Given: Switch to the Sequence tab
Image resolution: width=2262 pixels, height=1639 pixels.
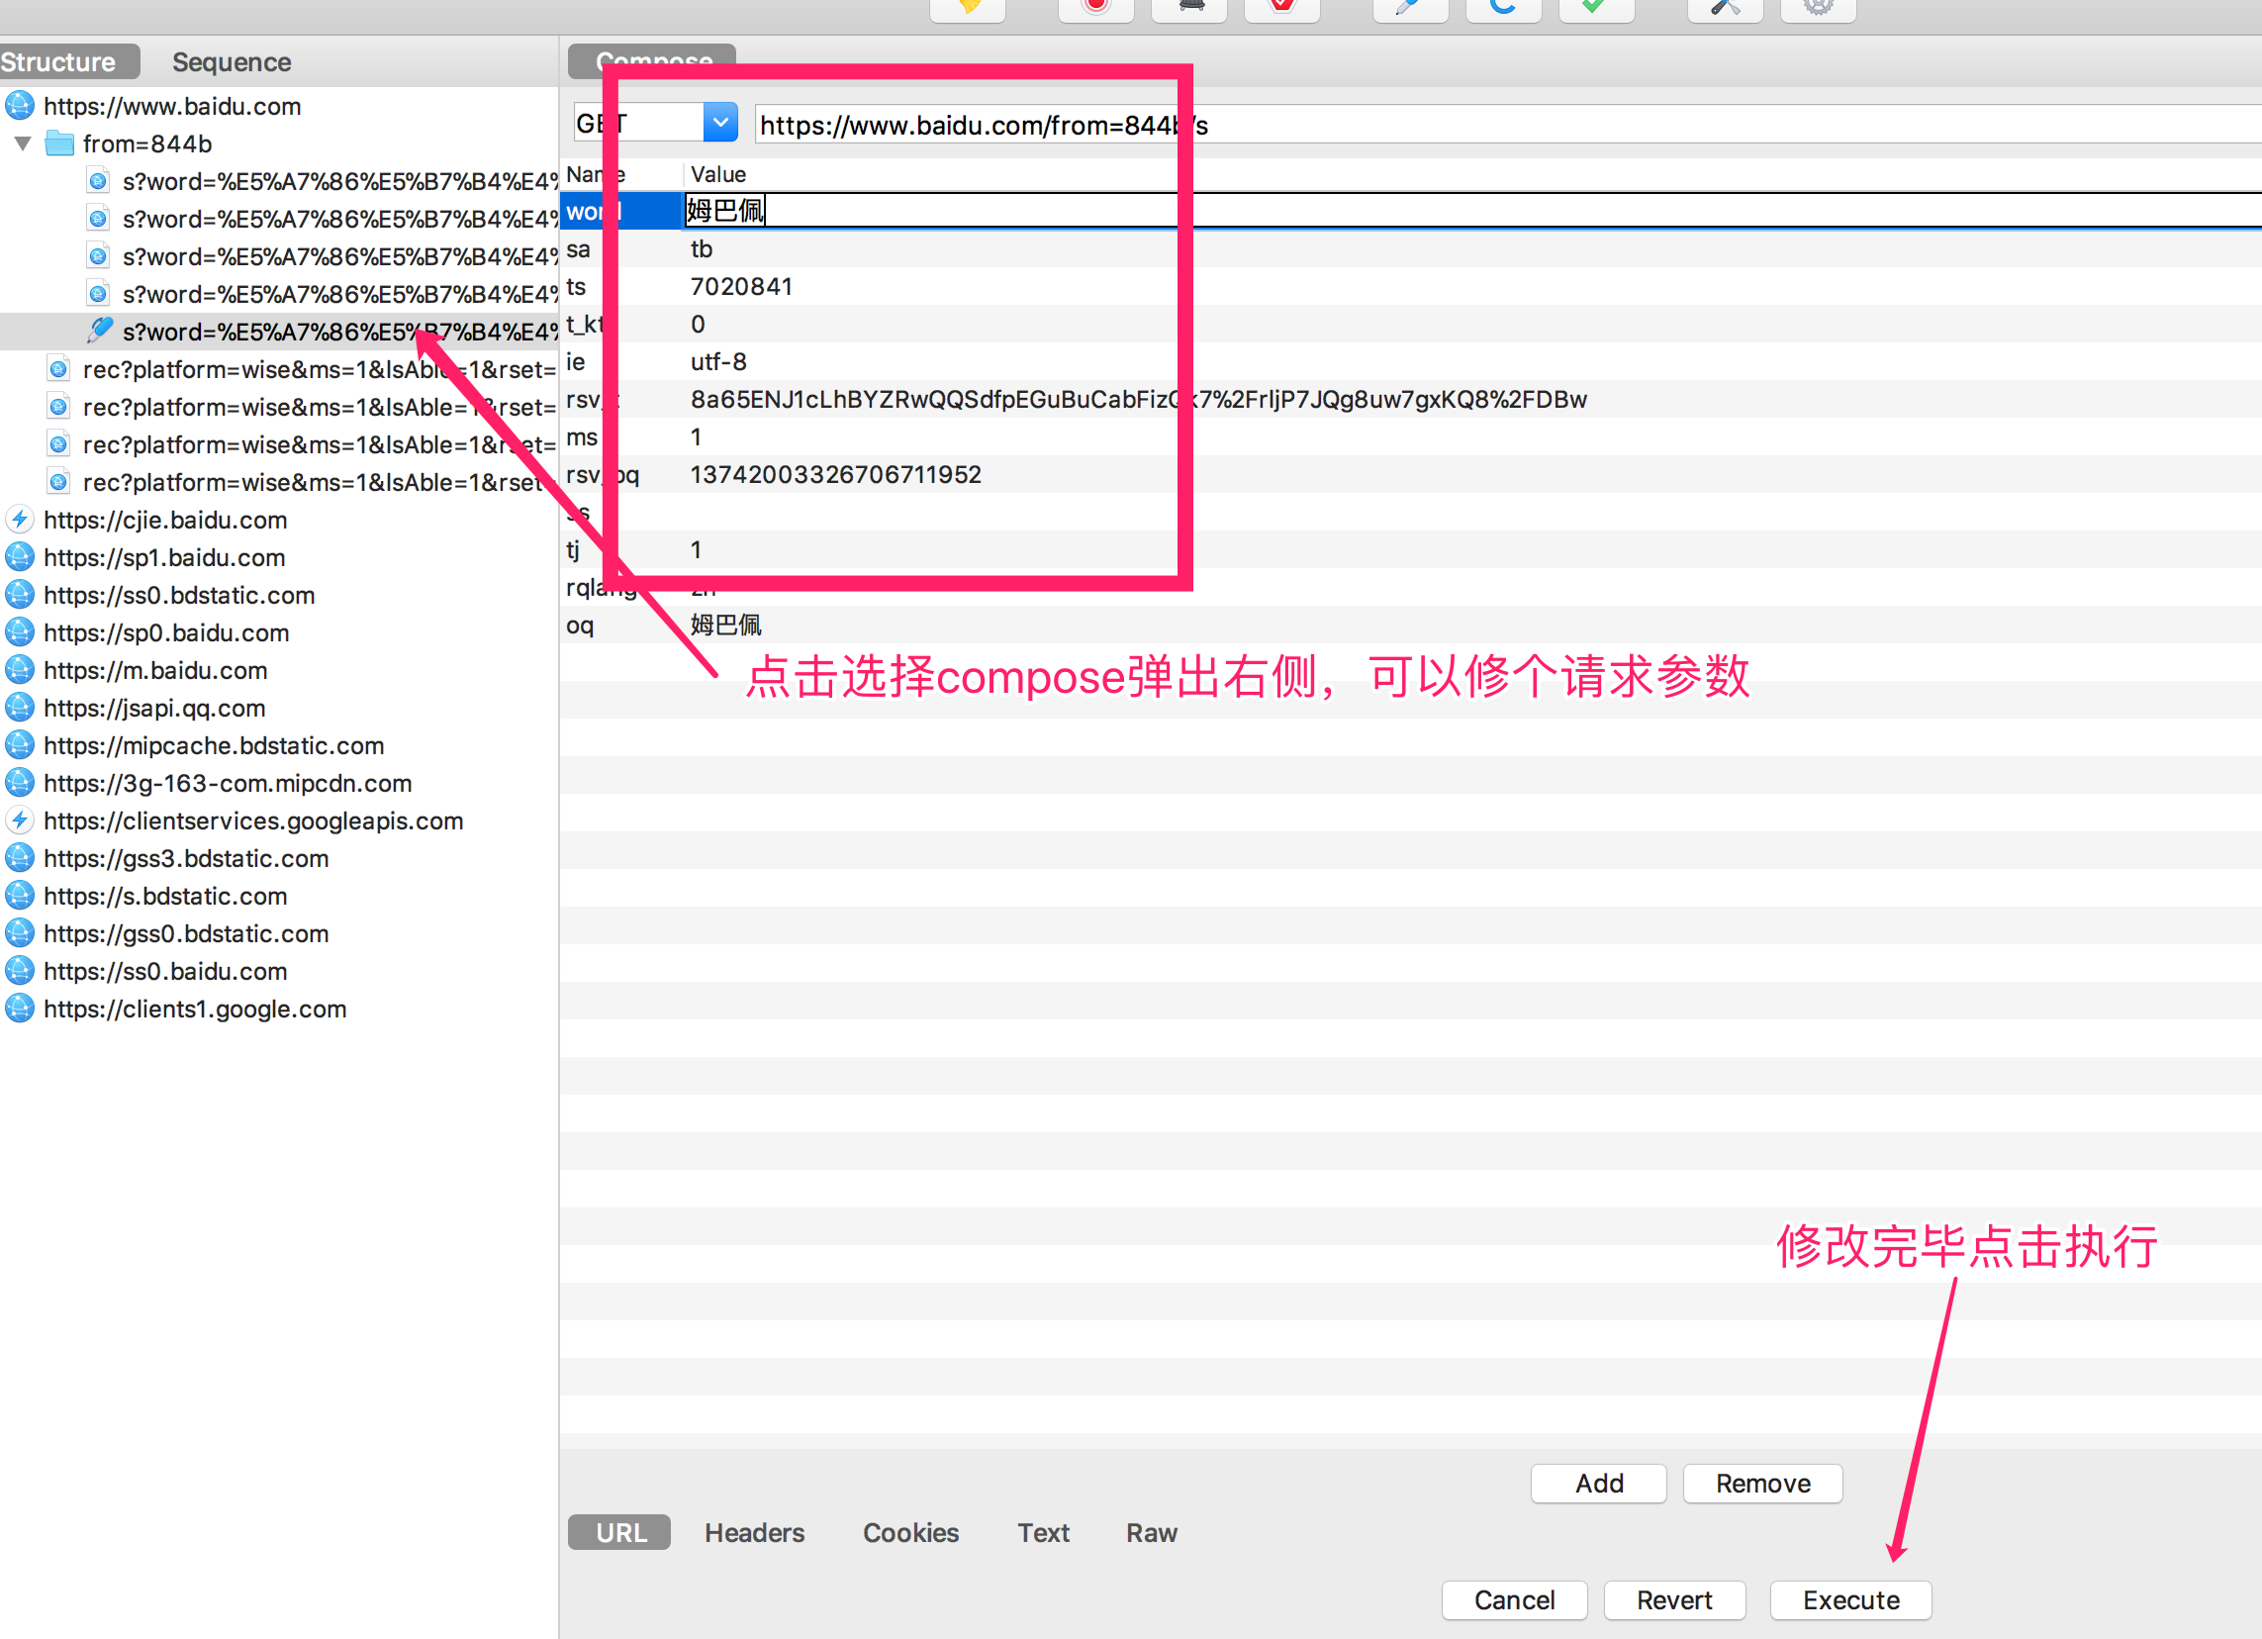Looking at the screenshot, I should (x=232, y=61).
